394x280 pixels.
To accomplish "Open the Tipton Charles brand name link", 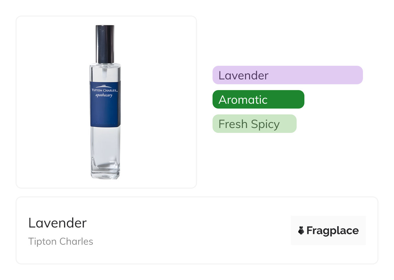I will click(61, 241).
